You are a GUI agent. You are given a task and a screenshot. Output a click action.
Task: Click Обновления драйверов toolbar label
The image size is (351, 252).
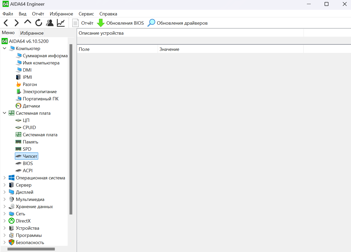[x=182, y=23]
